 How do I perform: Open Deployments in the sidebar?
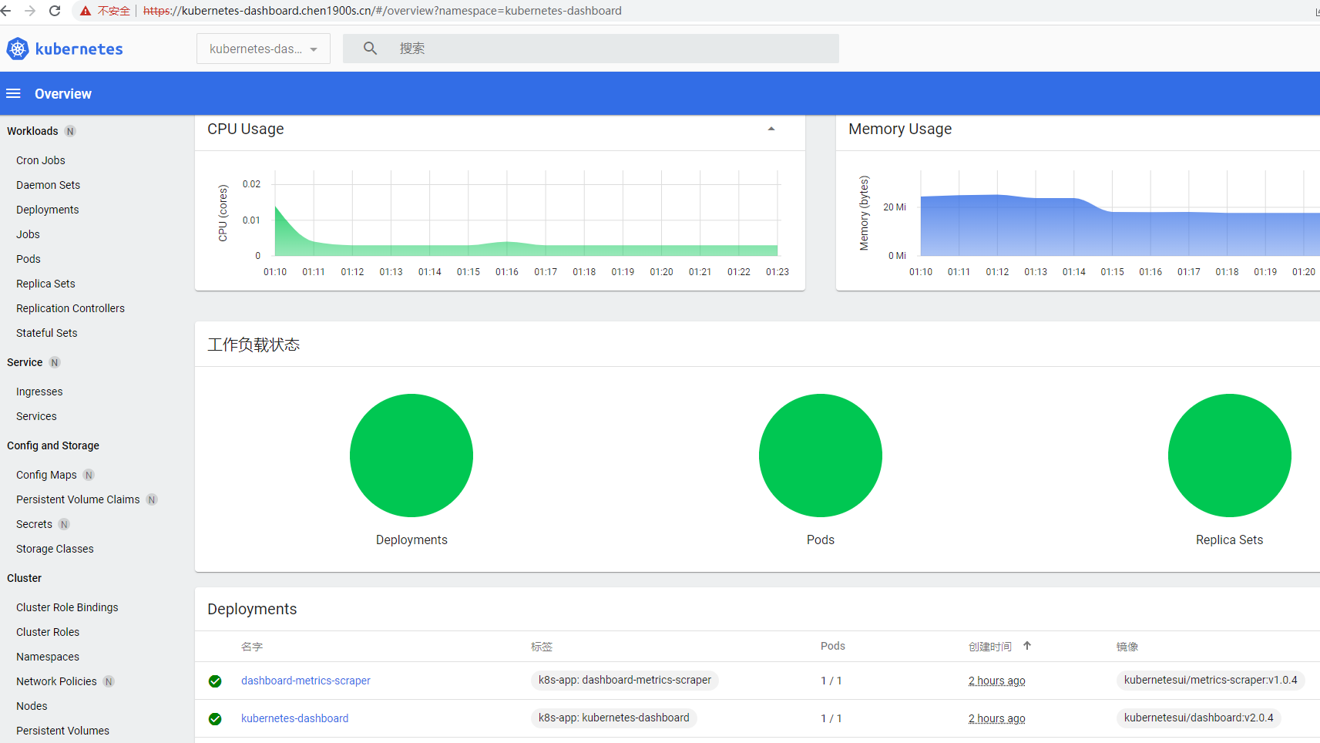(47, 210)
